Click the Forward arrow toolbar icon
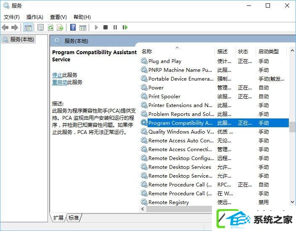This screenshot has width=296, height=231. 15,28
